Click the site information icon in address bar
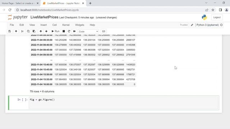Viewport: 230px width, 129px height. (18, 10)
